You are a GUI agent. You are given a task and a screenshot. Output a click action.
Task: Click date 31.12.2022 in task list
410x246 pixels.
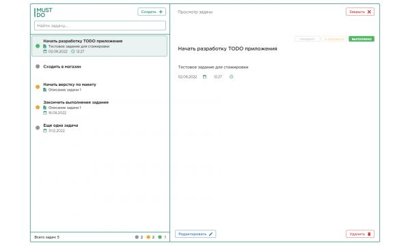pos(57,130)
